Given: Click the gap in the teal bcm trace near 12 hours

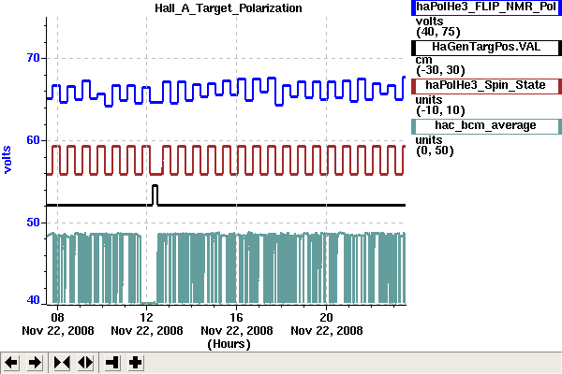Looking at the screenshot, I should click(x=149, y=268).
